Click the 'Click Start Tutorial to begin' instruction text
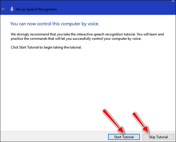This screenshot has width=176, height=142. 46,47
